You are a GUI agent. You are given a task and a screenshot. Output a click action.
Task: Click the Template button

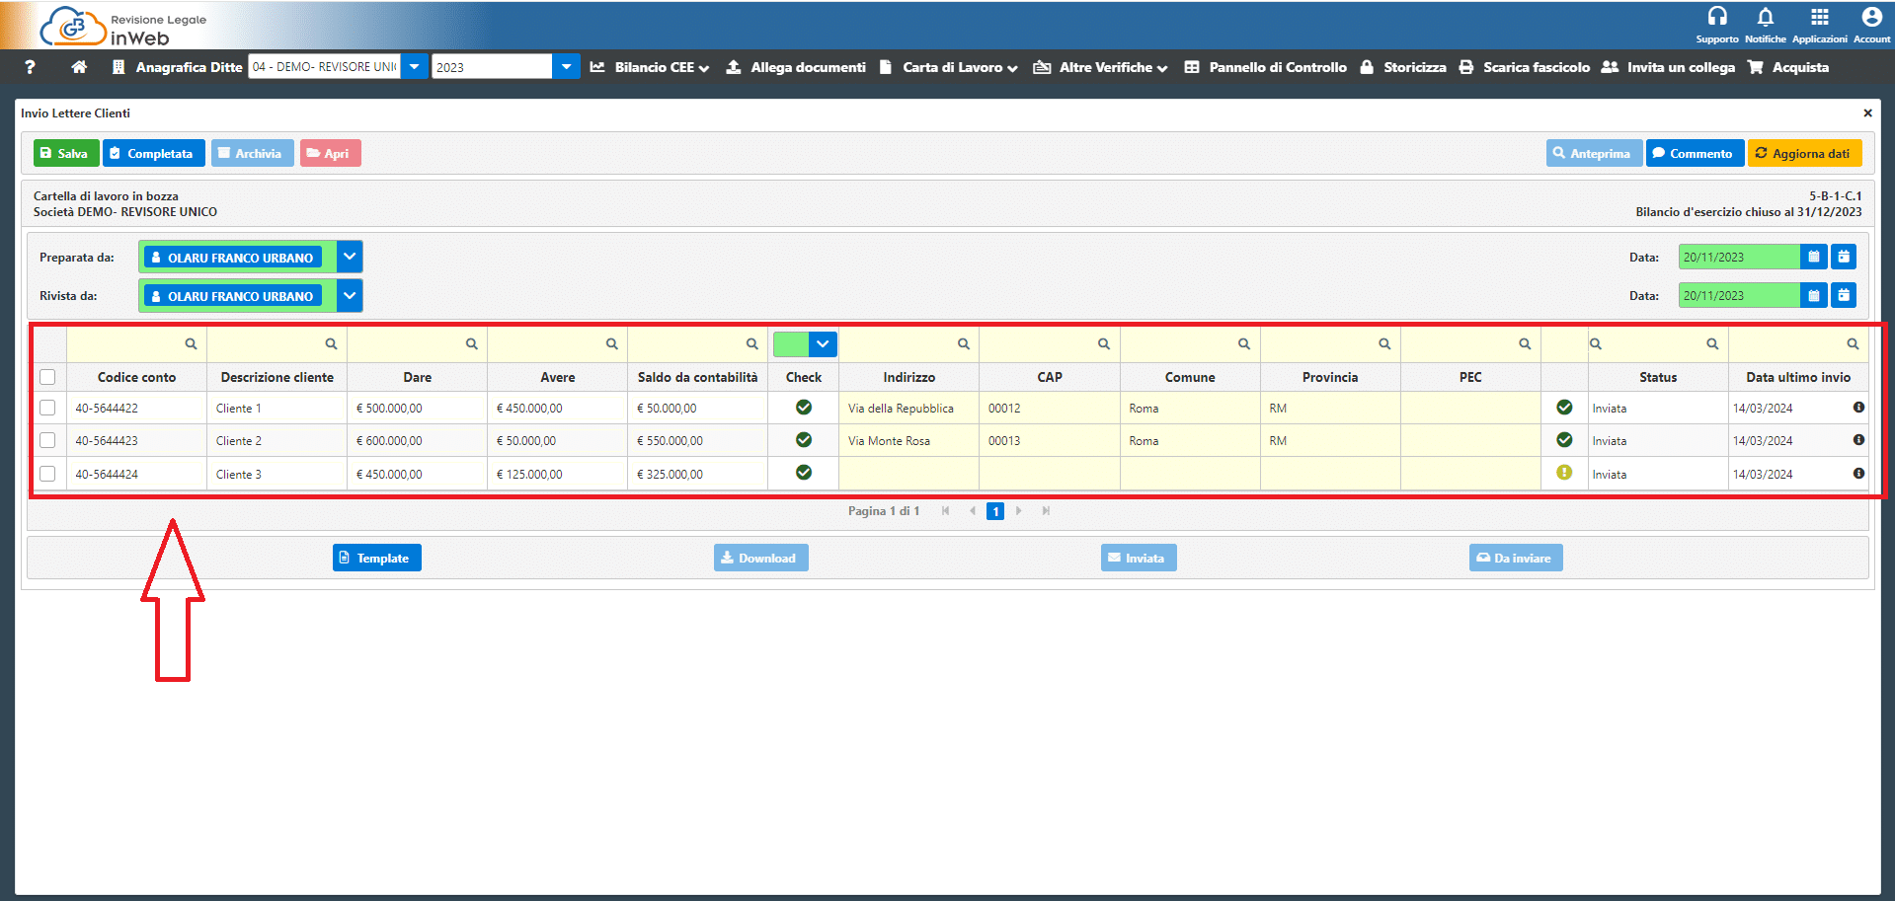point(377,558)
